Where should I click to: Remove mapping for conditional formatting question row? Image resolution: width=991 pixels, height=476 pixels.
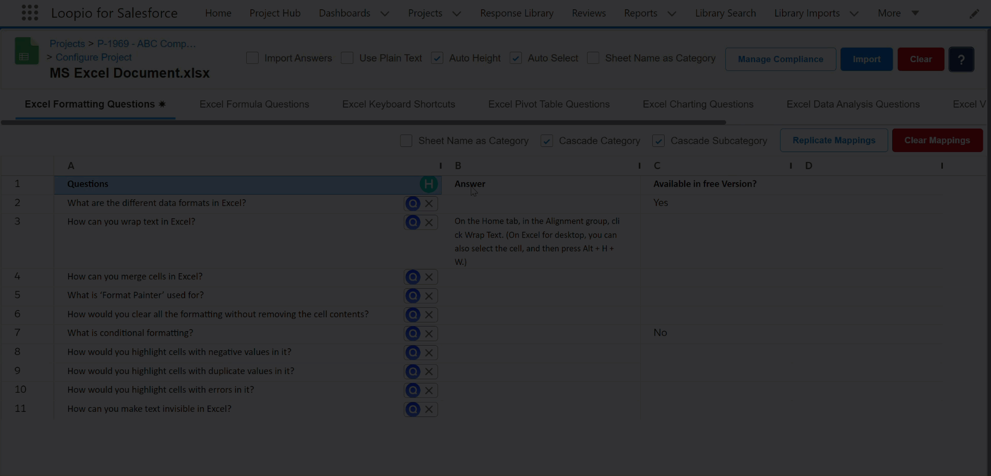click(429, 333)
